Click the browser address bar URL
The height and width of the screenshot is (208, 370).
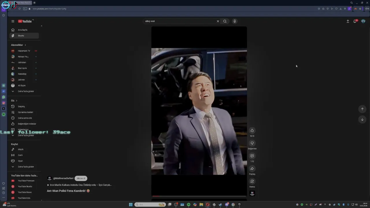click(x=49, y=9)
